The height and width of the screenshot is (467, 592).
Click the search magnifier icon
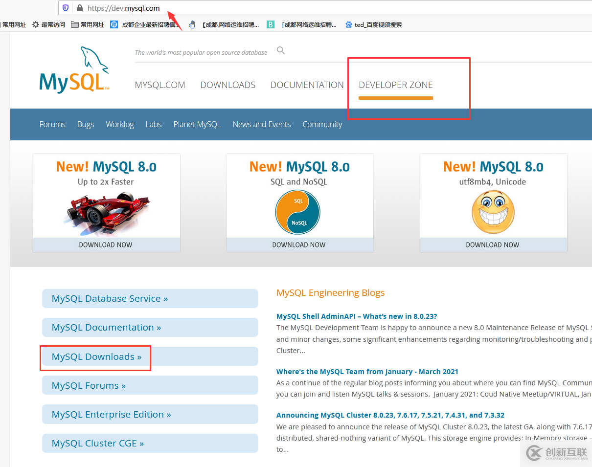(x=281, y=50)
